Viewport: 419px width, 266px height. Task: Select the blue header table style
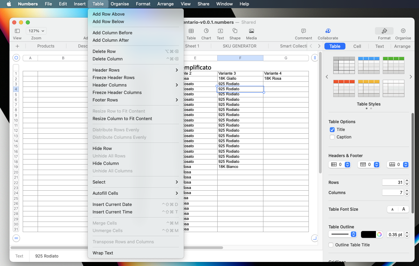[369, 65]
